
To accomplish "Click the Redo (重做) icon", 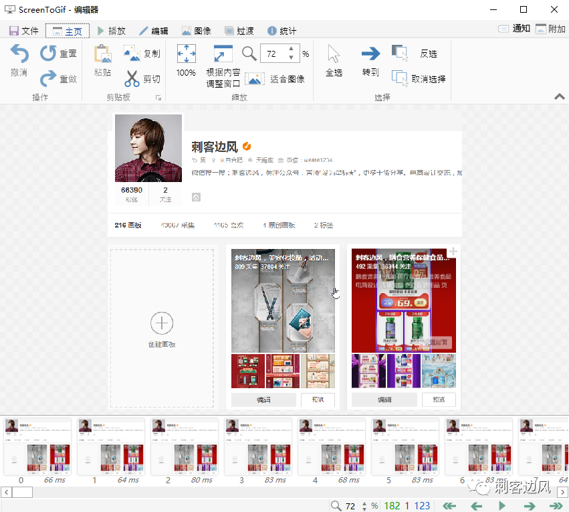I will 48,78.
